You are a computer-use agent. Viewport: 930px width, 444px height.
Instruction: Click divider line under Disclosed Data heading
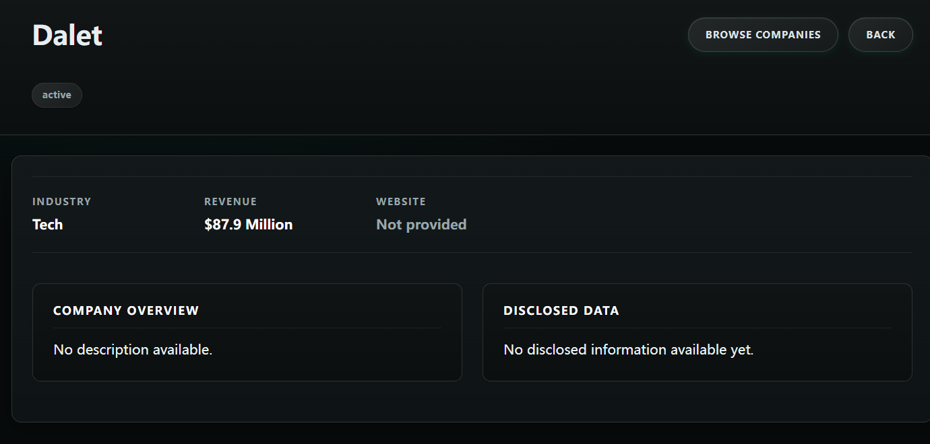click(697, 328)
